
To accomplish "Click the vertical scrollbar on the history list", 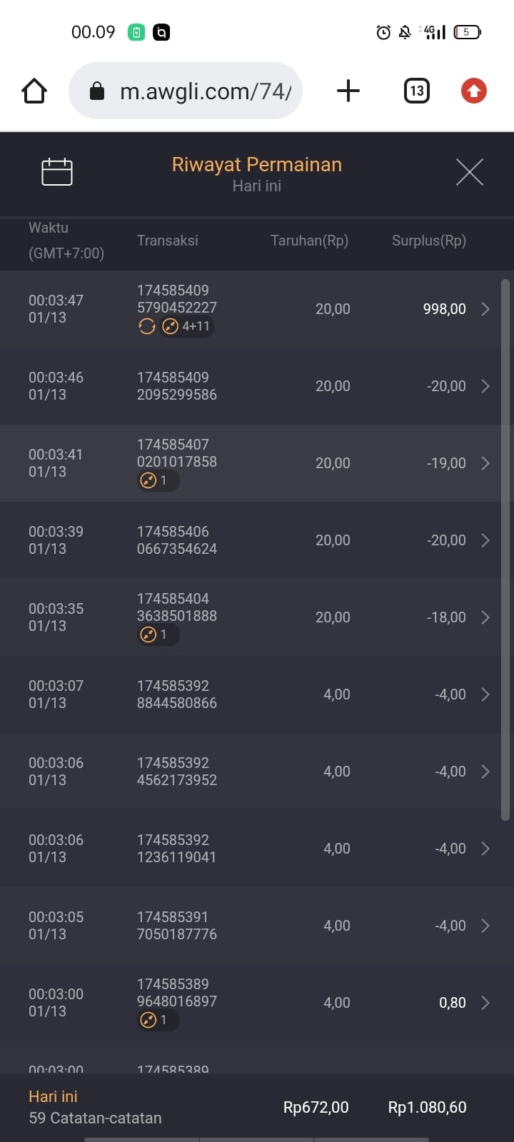I will pos(505,550).
